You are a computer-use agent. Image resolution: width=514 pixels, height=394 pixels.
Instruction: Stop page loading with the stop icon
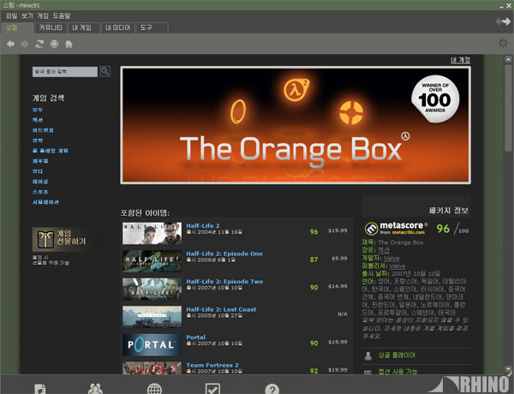point(54,44)
